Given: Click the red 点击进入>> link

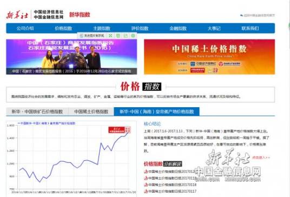Looking at the screenshot, I should [261, 157].
